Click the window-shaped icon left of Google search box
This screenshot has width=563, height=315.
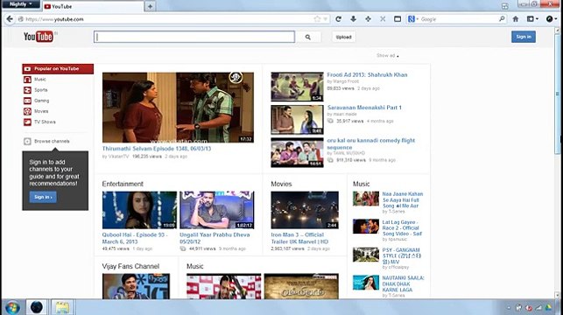(398, 19)
